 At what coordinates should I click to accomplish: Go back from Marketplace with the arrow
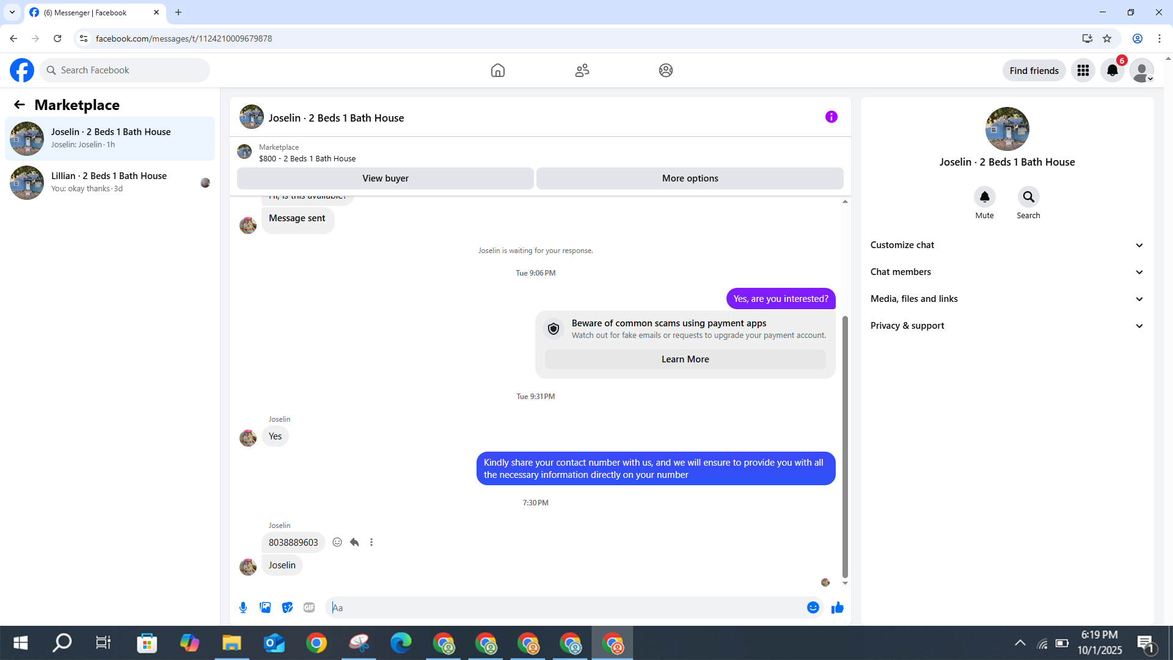[20, 105]
